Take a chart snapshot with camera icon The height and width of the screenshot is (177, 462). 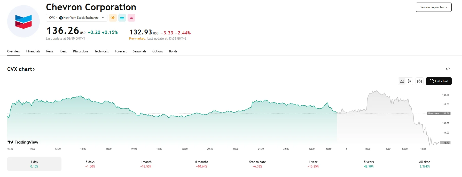click(x=419, y=81)
